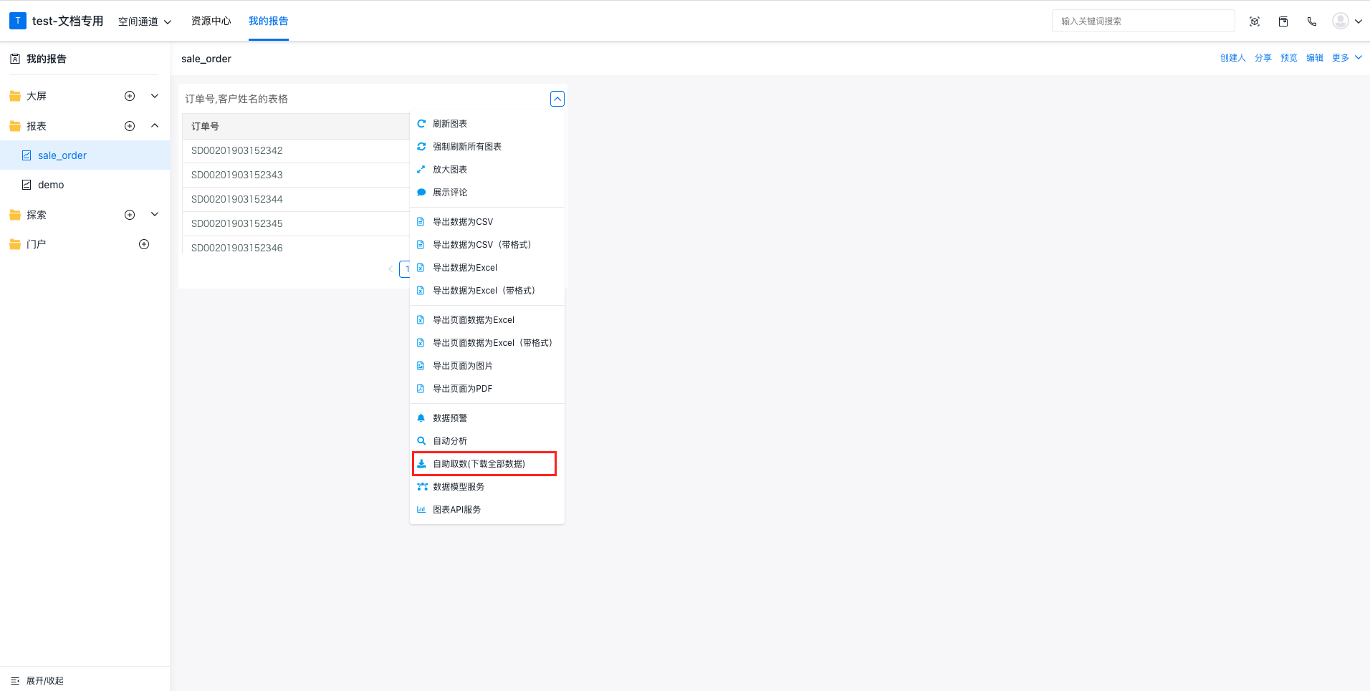Open the user avatar menu
This screenshot has width=1370, height=691.
point(1340,21)
